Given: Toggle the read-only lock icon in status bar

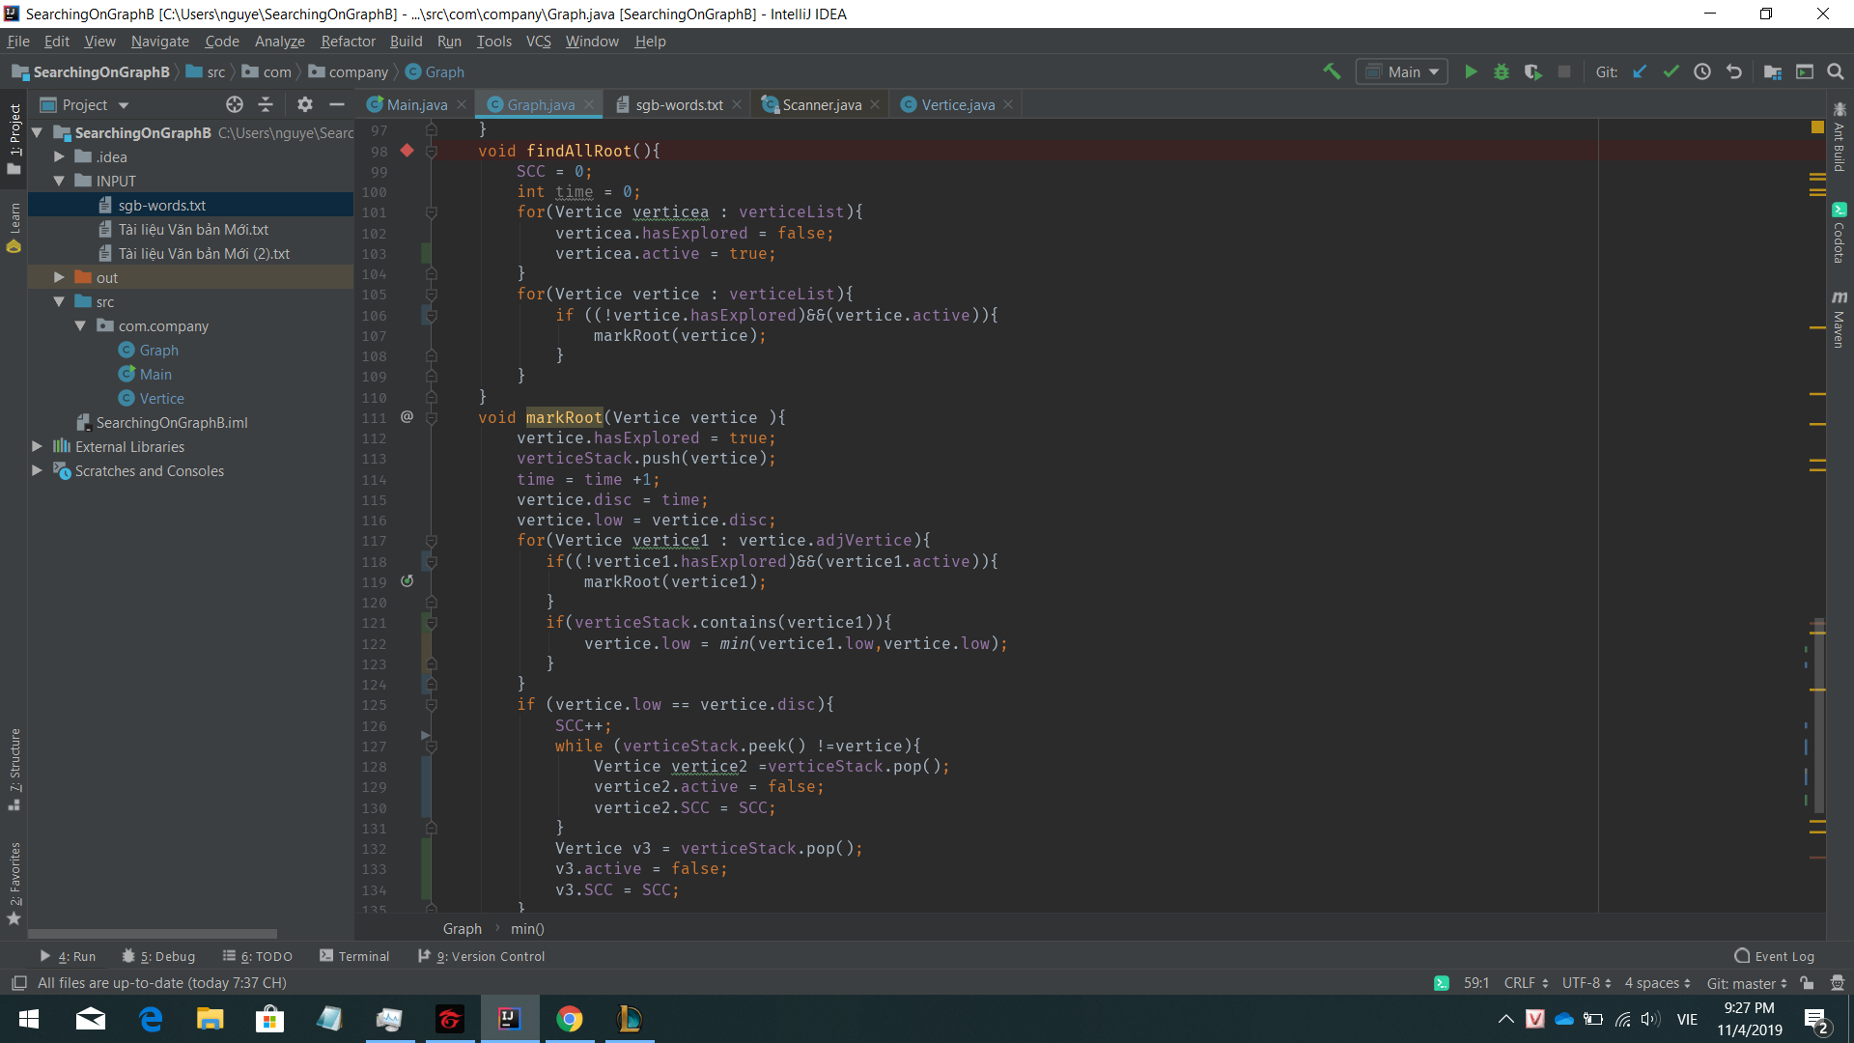Looking at the screenshot, I should [1807, 982].
